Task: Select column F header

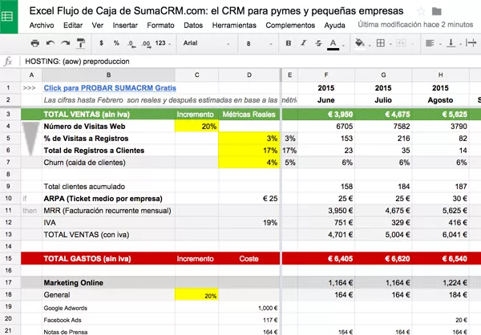Action: [x=326, y=75]
